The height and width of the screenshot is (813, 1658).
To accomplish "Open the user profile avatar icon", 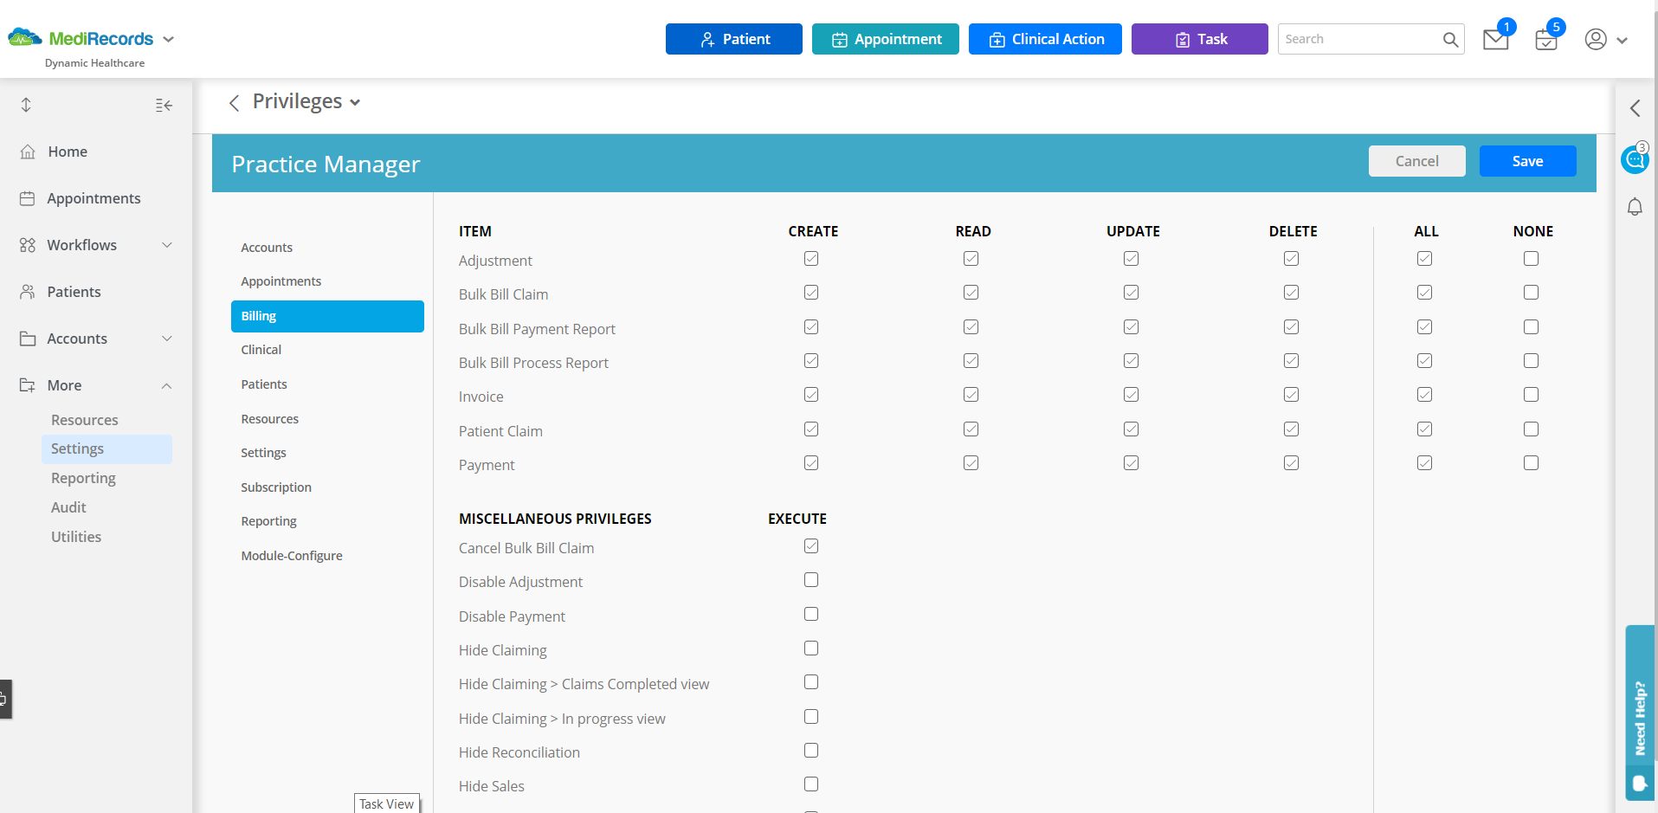I will [1596, 39].
